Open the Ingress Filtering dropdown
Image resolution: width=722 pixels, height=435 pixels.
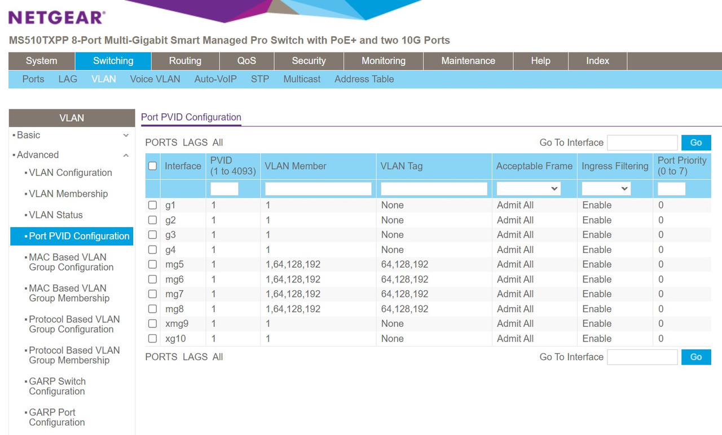click(x=606, y=188)
